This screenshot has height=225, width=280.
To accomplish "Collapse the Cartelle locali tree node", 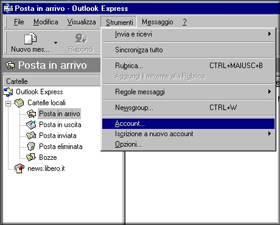I will [x=9, y=104].
